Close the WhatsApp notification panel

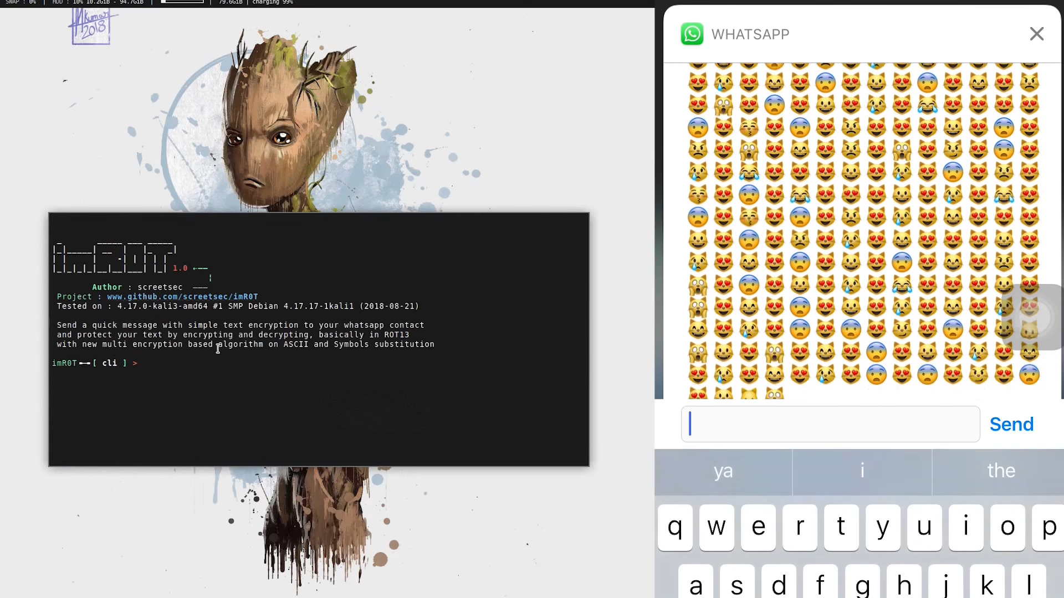coord(1036,34)
